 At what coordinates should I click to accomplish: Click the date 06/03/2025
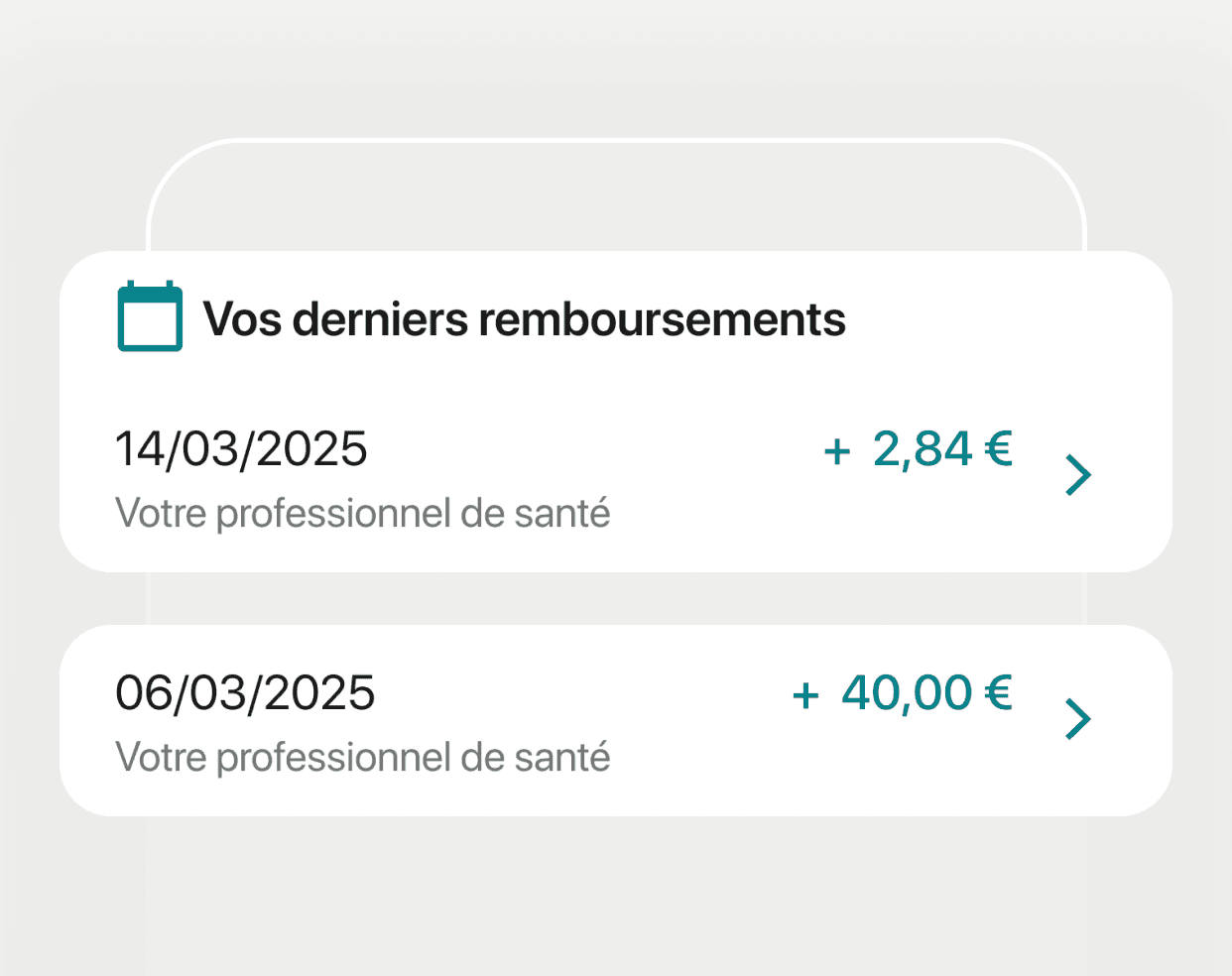pyautogui.click(x=245, y=692)
